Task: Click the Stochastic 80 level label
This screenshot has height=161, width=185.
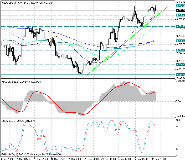Action: [x=177, y=126]
